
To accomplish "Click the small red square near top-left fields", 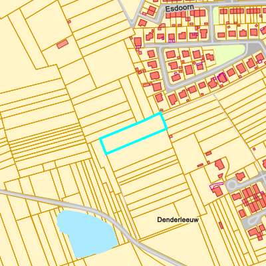I will pyautogui.click(x=69, y=21).
